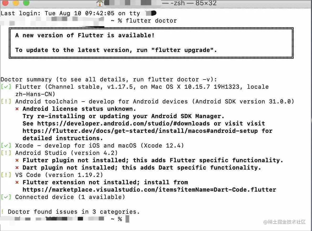312x231 pixels.
Task: Click the green zoom window button
Action: click(x=26, y=3)
